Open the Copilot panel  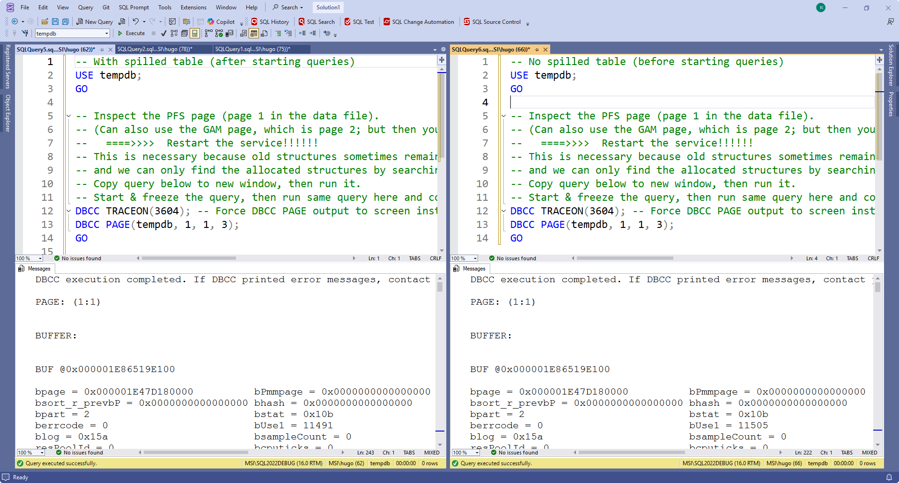tap(221, 22)
